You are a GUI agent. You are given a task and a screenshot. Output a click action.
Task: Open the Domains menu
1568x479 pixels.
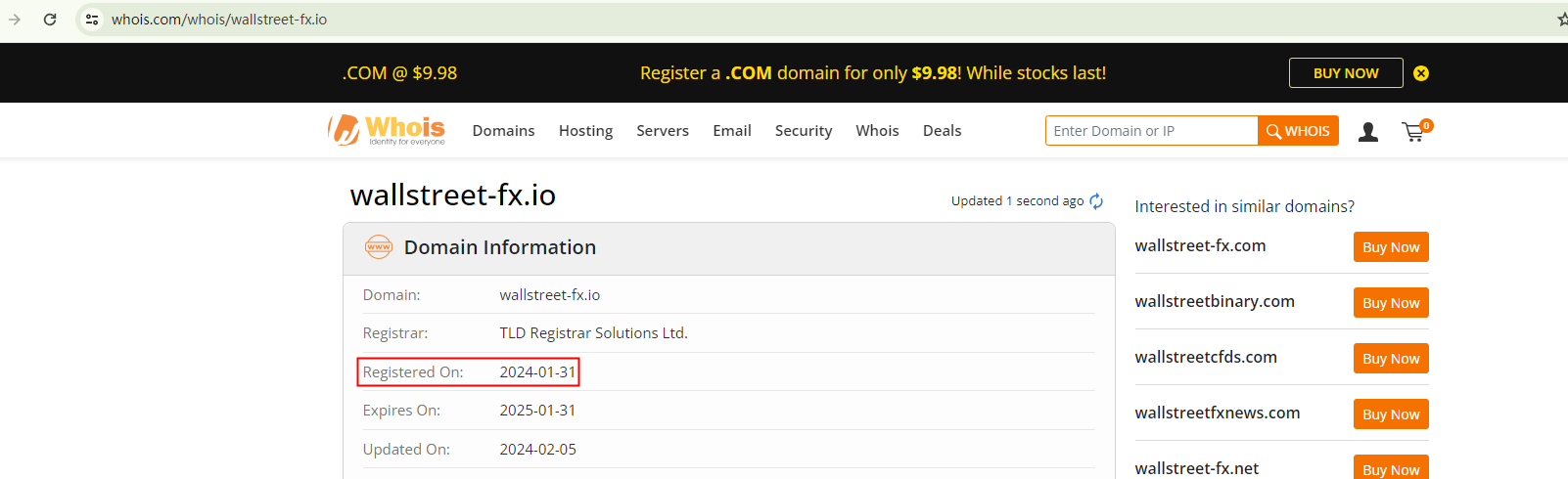point(503,131)
